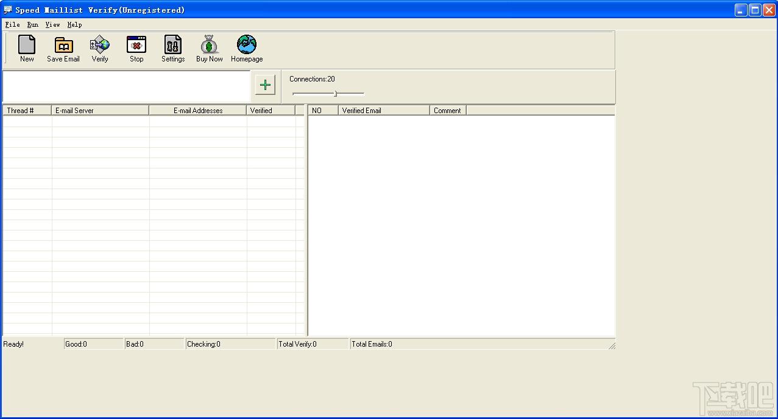Click the Good:0 status bar entry
The image size is (778, 419).
94,344
